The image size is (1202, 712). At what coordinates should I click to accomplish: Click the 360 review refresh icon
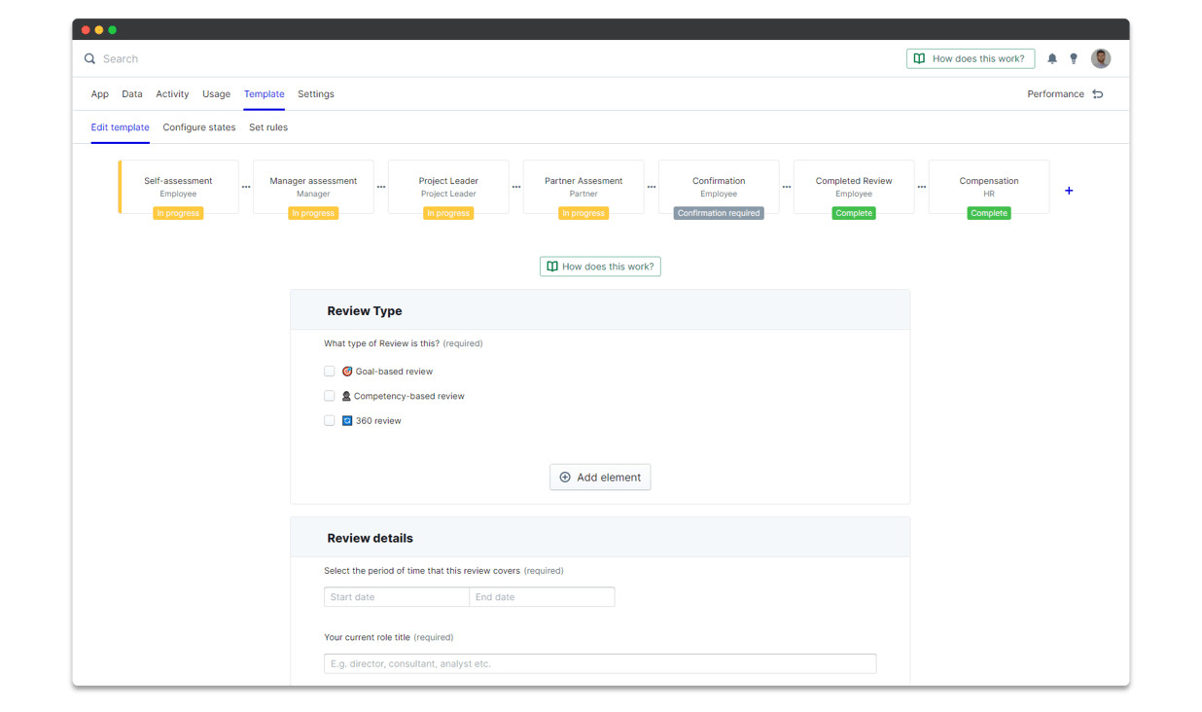(347, 421)
